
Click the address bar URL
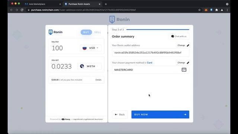[83, 10]
